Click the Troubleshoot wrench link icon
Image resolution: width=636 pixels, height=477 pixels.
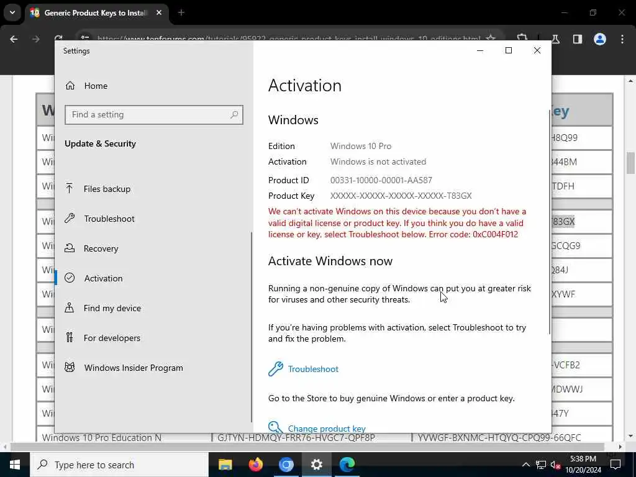(x=275, y=369)
